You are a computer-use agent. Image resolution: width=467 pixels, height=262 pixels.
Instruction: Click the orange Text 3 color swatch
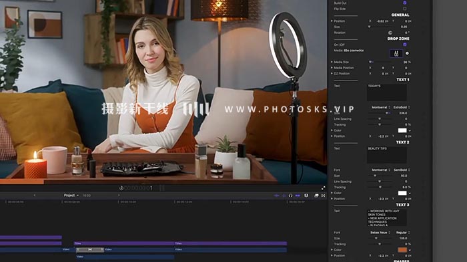click(x=402, y=250)
